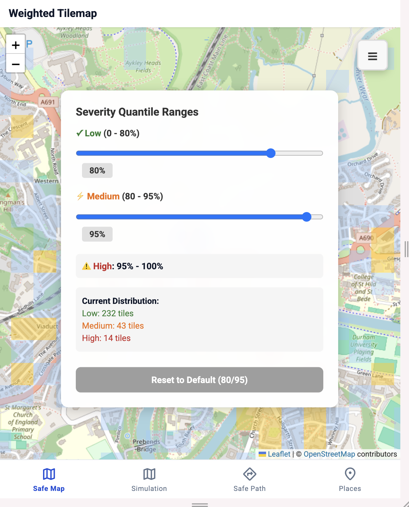Viewport: 409px width, 507px height.
Task: Click the green Low checkmark icon
Action: [x=80, y=133]
